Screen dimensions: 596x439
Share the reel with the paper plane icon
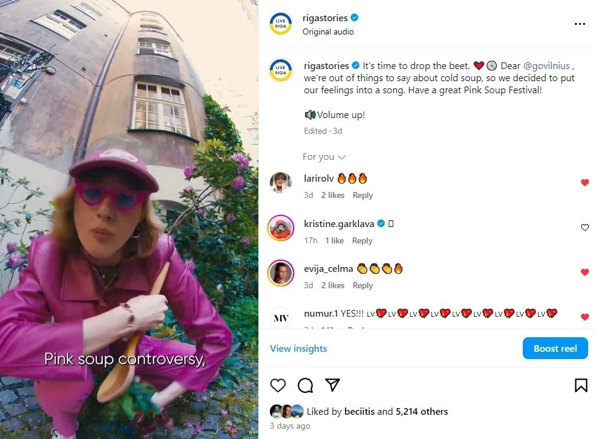pyautogui.click(x=333, y=385)
